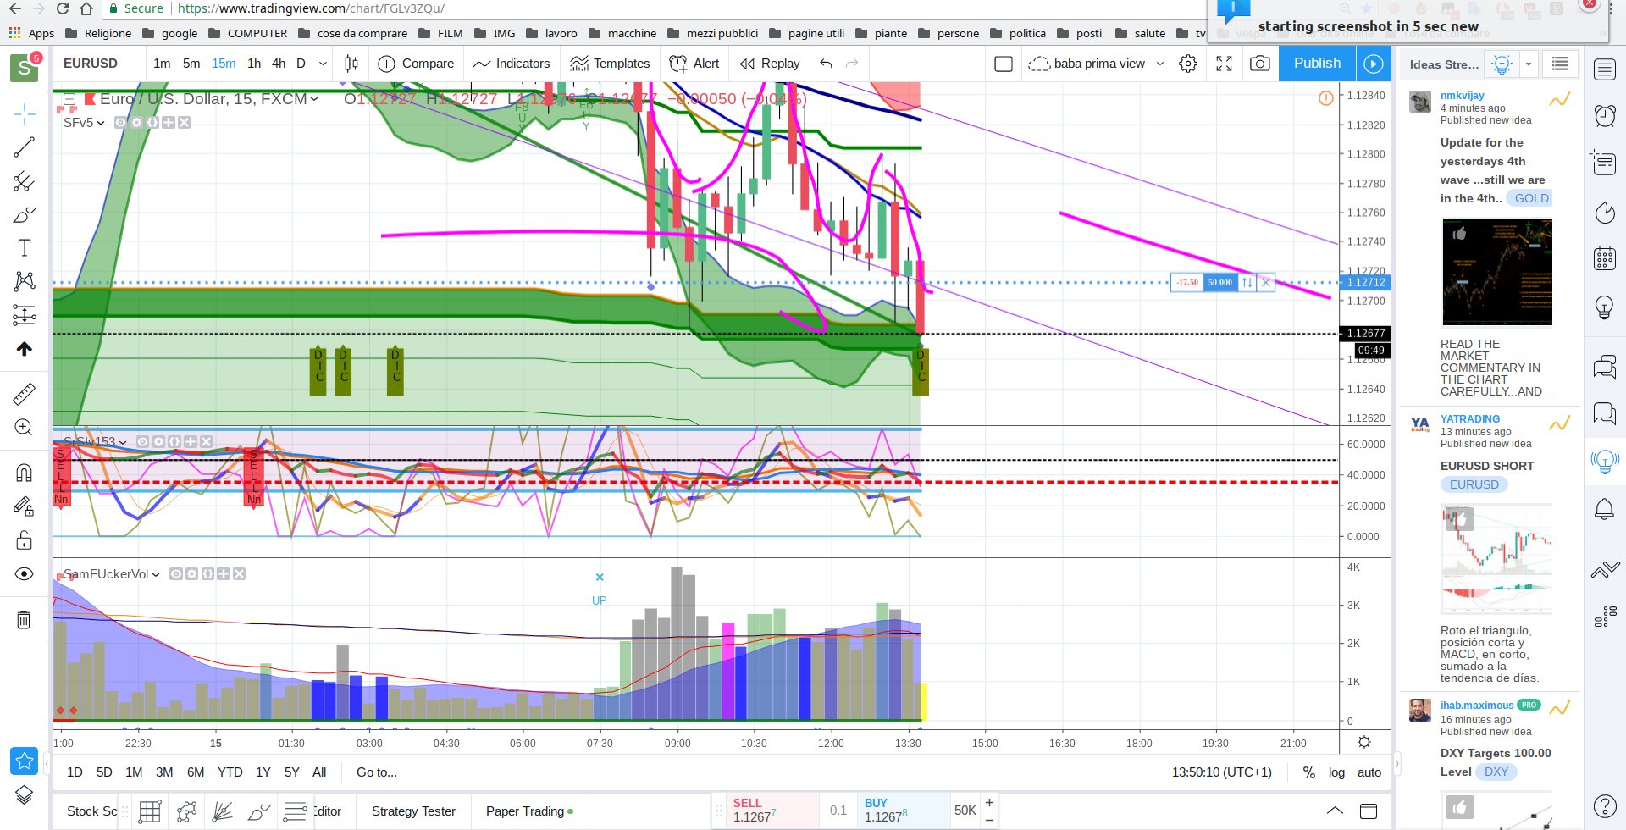1626x830 pixels.
Task: Open the economic calendar panel
Action: [x=1605, y=257]
